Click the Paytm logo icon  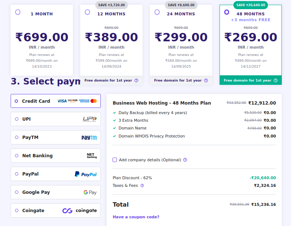pos(89,138)
